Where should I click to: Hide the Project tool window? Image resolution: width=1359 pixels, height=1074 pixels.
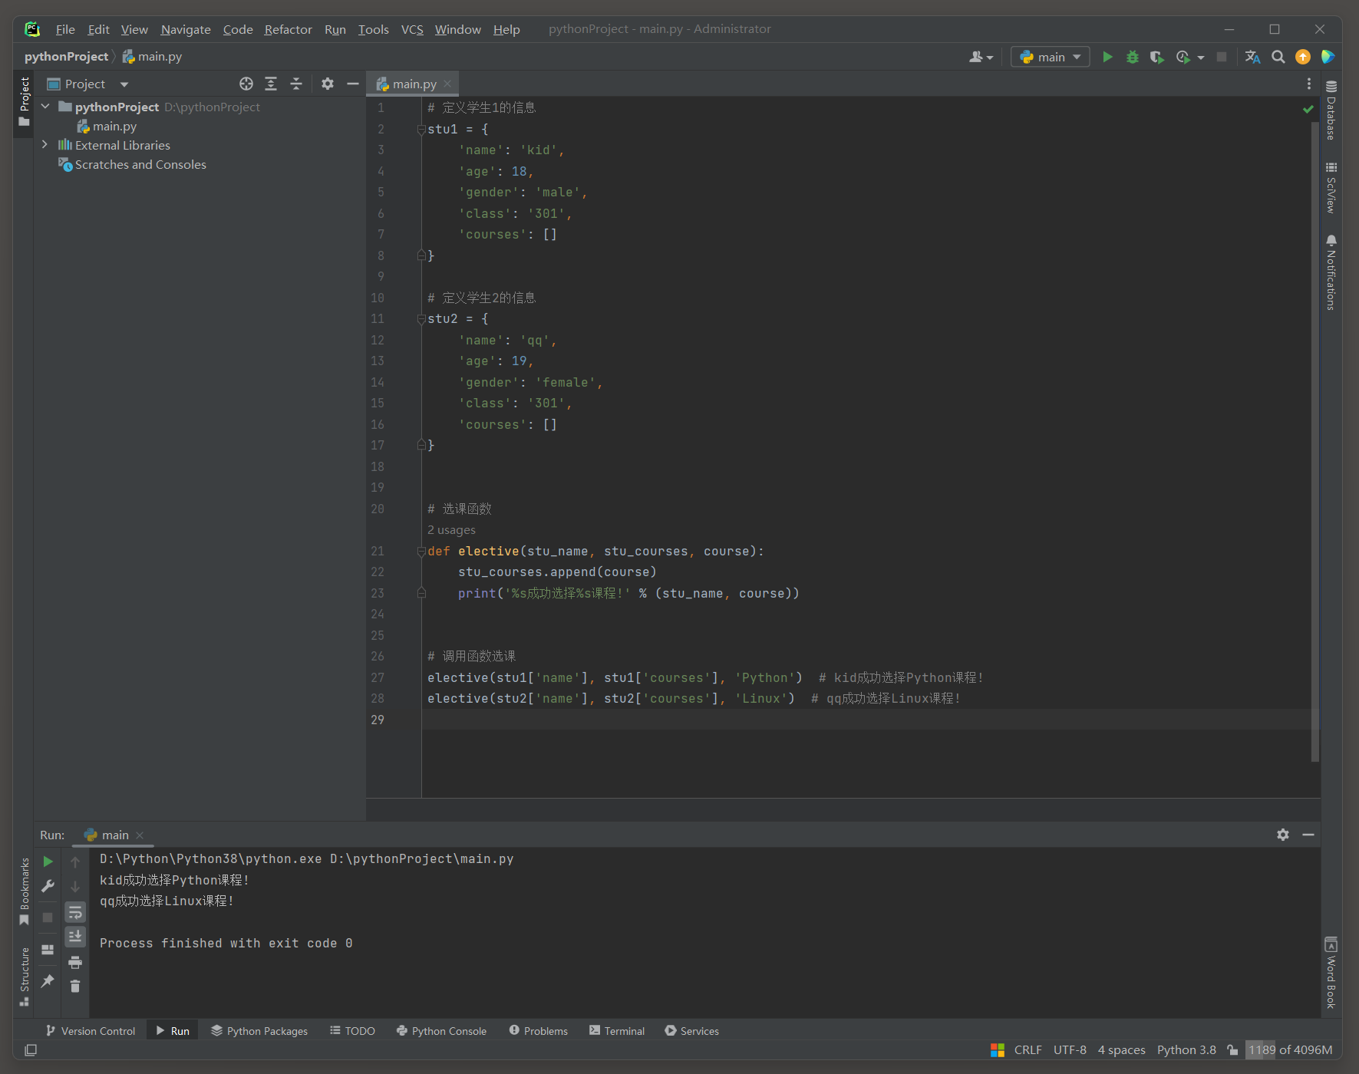tap(353, 84)
